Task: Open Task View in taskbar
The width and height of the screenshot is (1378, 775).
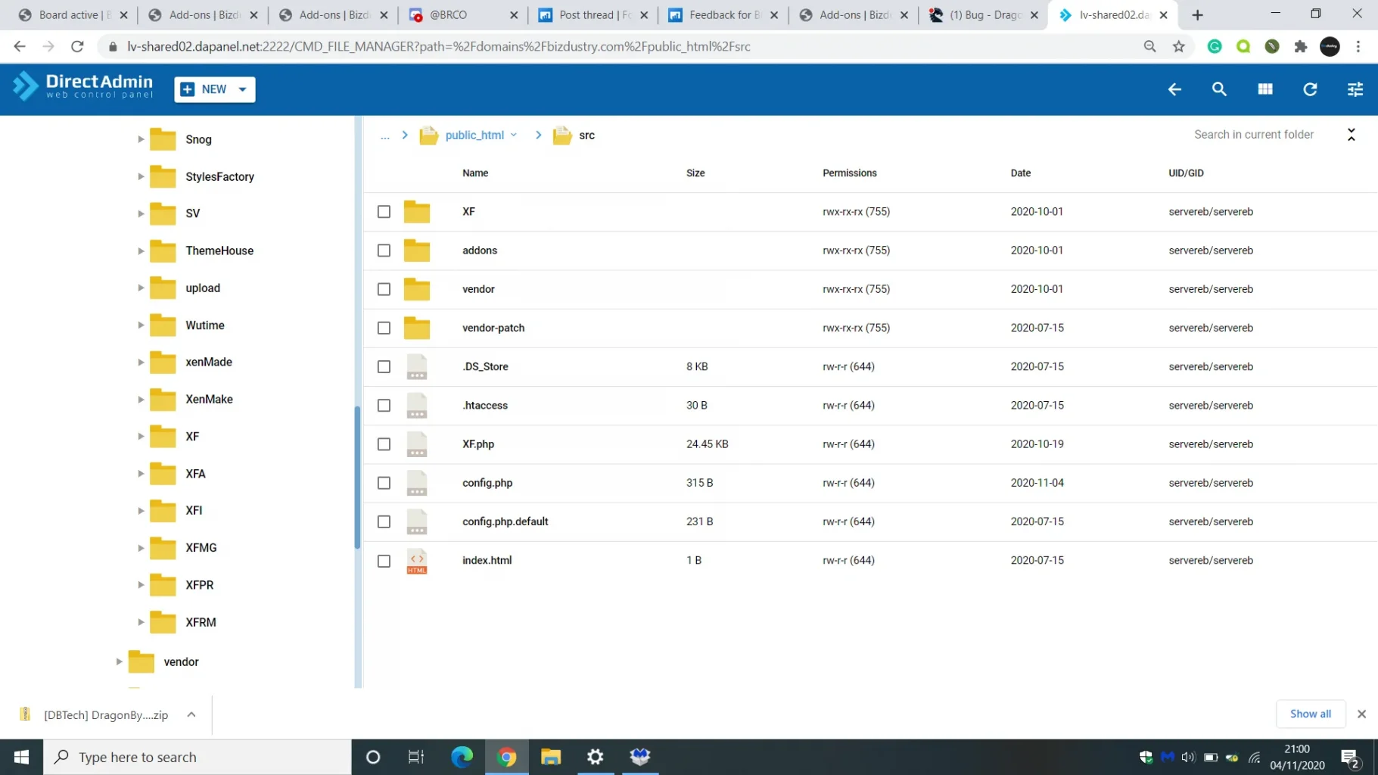Action: tap(416, 757)
